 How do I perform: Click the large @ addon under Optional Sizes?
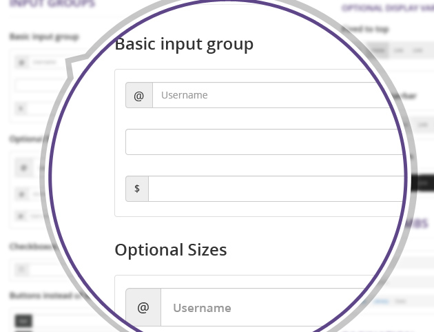[143, 307]
